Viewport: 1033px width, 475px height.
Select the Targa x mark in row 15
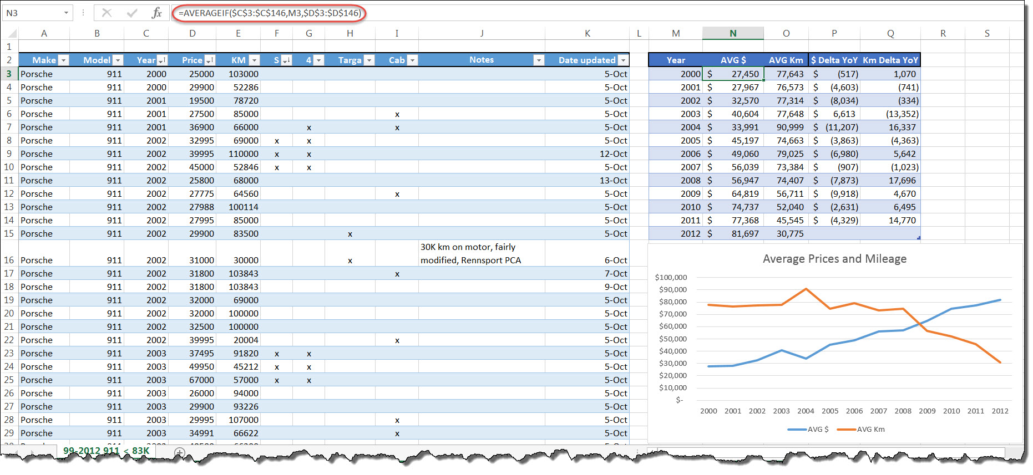[x=350, y=234]
